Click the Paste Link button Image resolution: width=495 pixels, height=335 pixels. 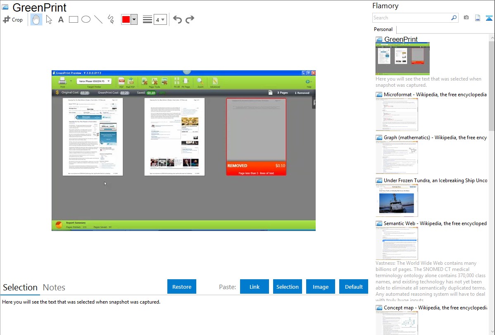click(255, 287)
